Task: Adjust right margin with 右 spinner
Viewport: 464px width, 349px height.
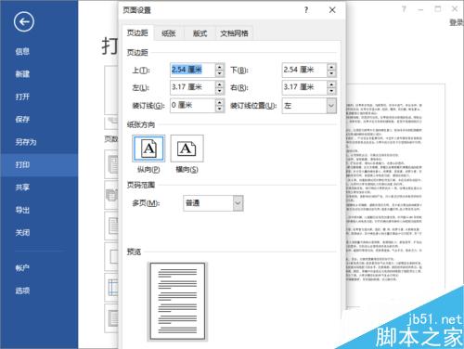Action: [331, 87]
